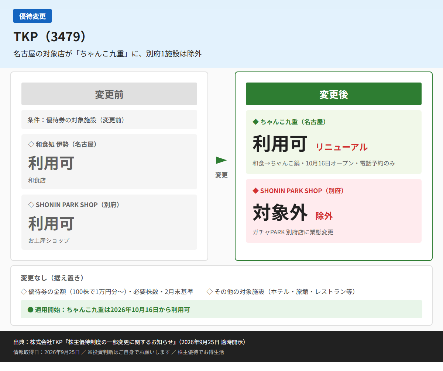
Task: Click the 利用可 text above 和食店
Action: point(51,163)
